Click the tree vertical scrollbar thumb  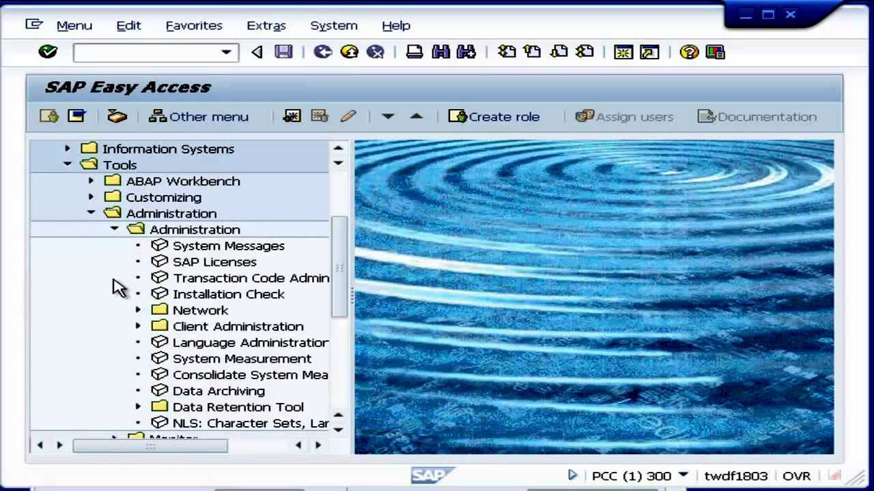(x=339, y=267)
